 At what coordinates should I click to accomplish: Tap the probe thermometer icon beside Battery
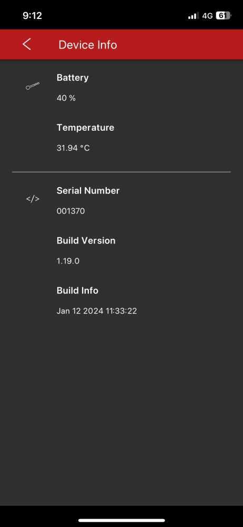click(x=33, y=86)
